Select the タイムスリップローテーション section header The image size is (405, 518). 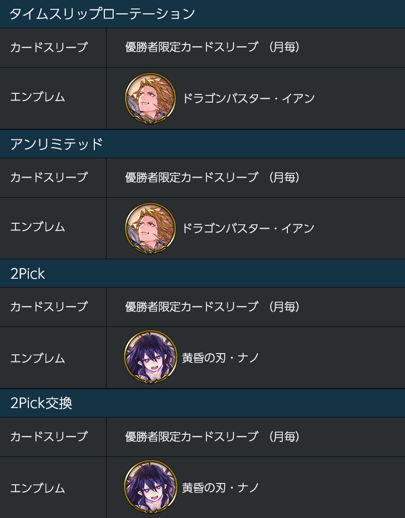click(202, 14)
